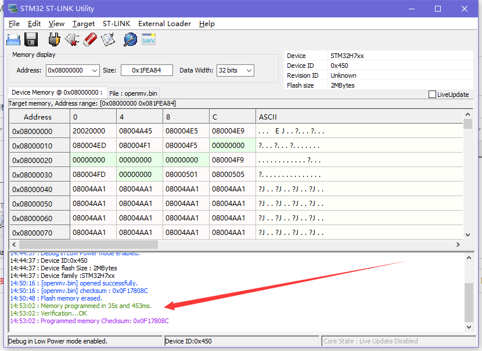Click the ST-LINK Utility title bar app icon
482x351 pixels.
(12, 8)
